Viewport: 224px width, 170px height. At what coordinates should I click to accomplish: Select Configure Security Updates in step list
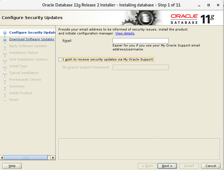click(x=32, y=32)
